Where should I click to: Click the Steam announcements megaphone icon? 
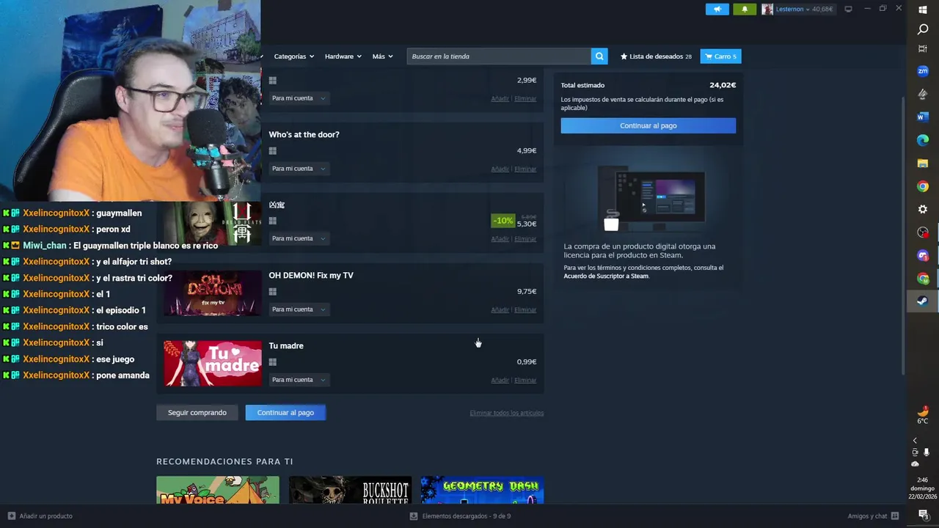pyautogui.click(x=717, y=9)
